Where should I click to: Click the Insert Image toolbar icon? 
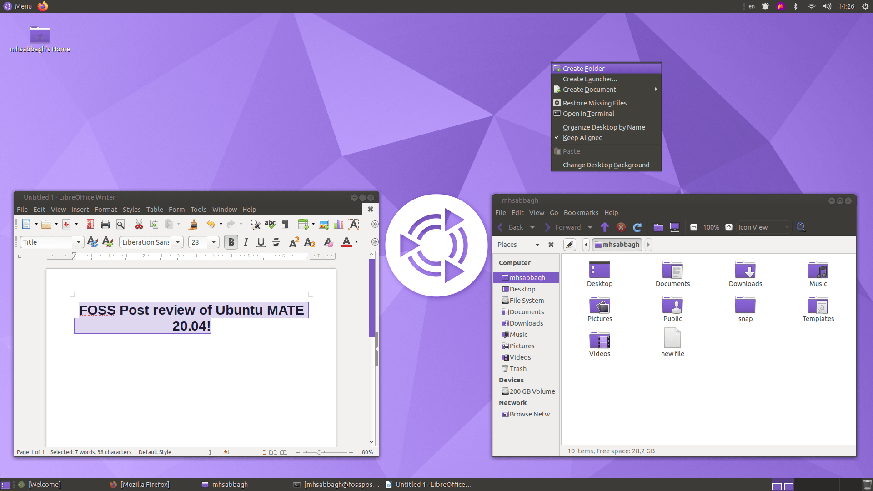(324, 224)
